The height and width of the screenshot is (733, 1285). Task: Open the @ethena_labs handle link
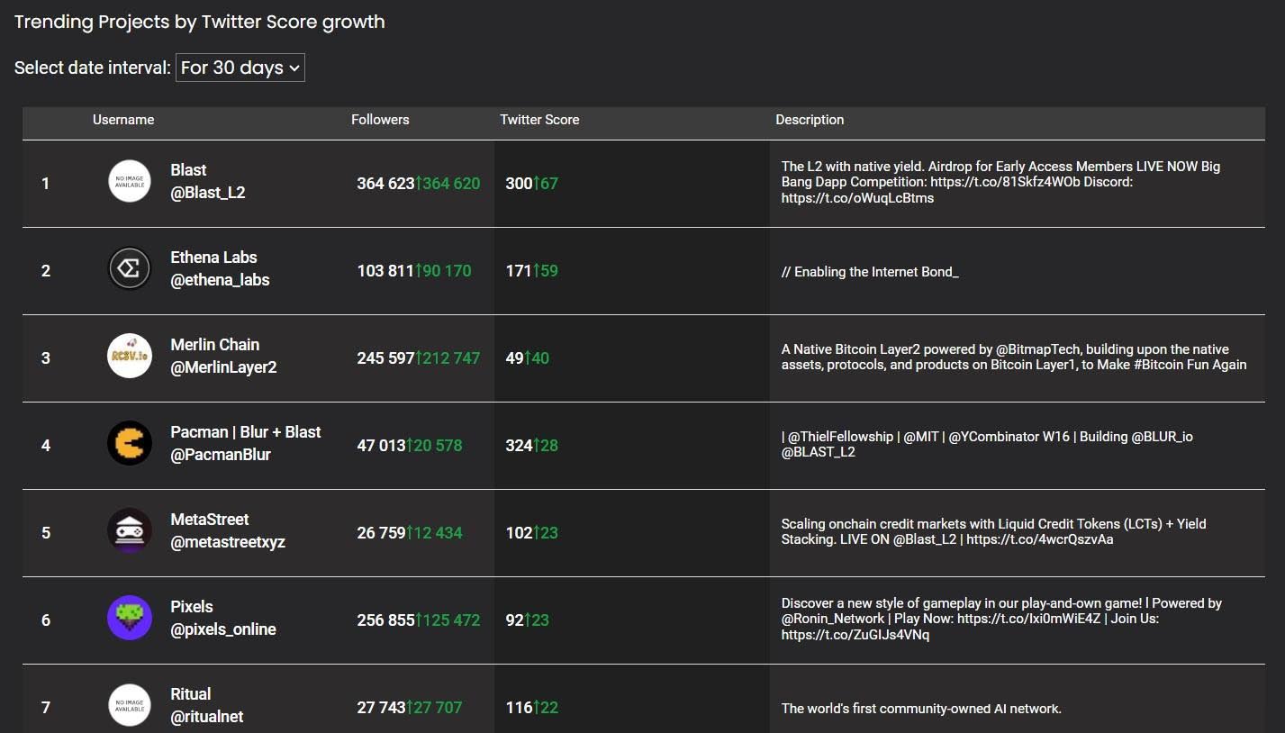tap(220, 280)
